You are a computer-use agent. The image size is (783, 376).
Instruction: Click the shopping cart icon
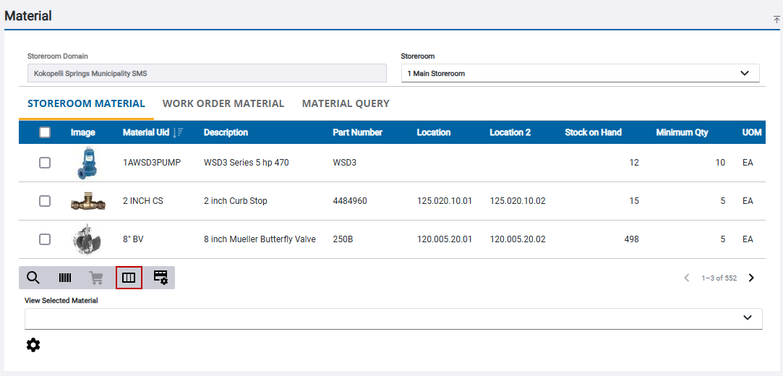coord(96,278)
